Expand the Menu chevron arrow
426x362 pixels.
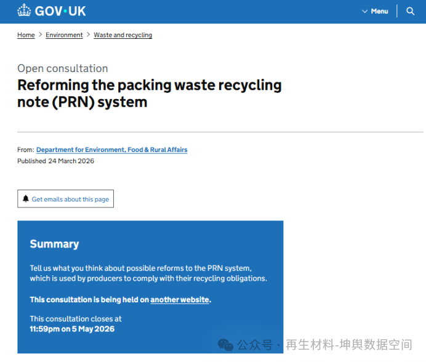(364, 11)
